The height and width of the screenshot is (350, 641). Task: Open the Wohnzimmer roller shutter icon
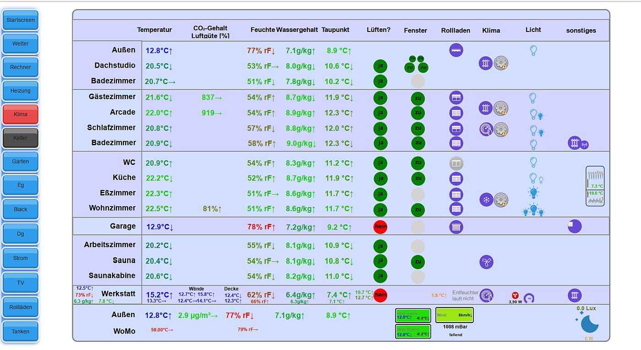(456, 209)
